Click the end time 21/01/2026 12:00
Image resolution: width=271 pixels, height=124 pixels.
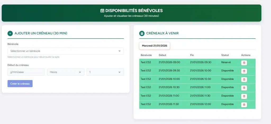(201, 104)
